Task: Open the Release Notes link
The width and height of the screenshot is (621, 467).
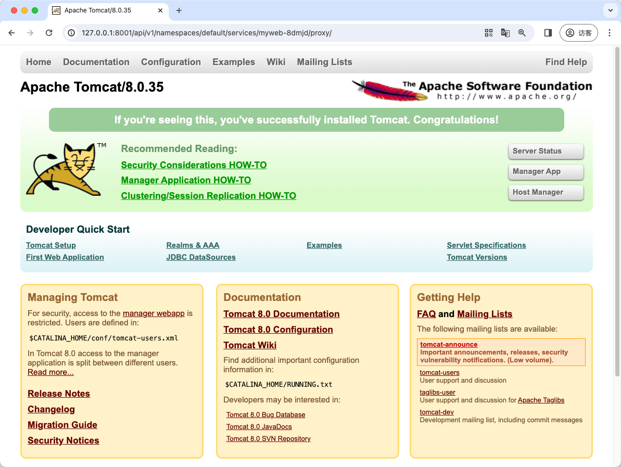Action: tap(59, 393)
